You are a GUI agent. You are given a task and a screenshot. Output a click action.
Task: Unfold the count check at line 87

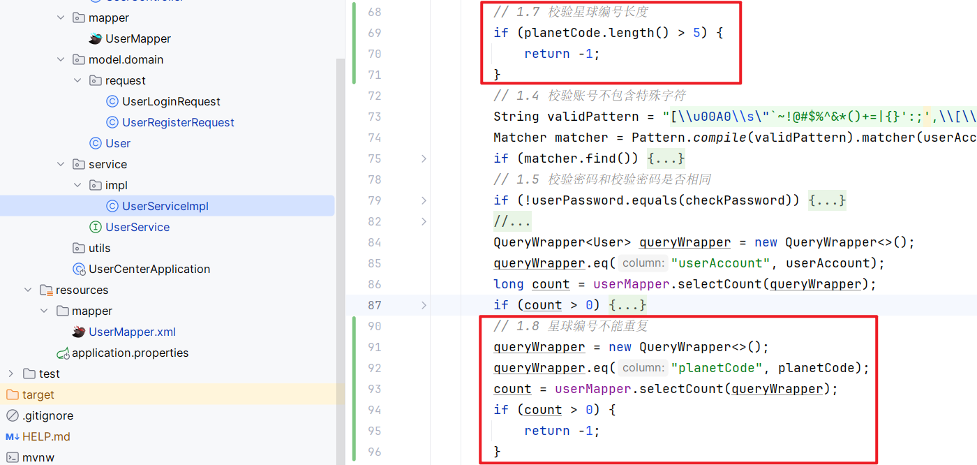click(424, 305)
